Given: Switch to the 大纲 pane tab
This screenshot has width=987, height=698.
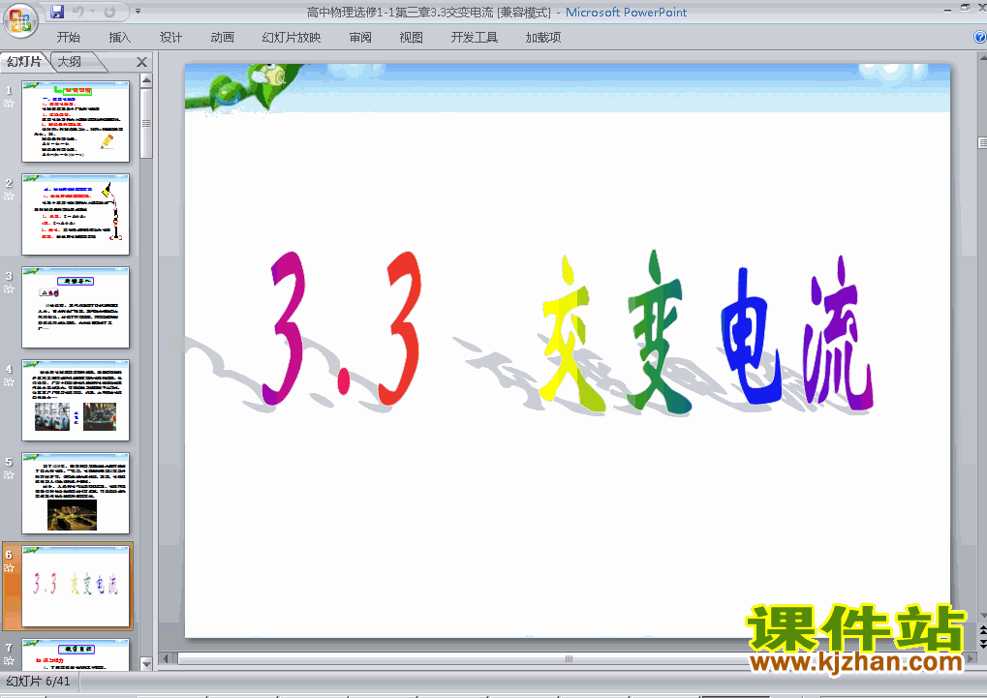Looking at the screenshot, I should 70,61.
